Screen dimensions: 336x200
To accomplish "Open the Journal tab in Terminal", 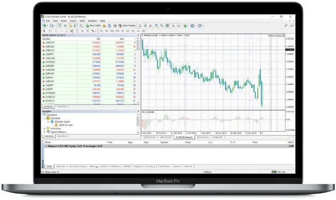I will (x=188, y=166).
